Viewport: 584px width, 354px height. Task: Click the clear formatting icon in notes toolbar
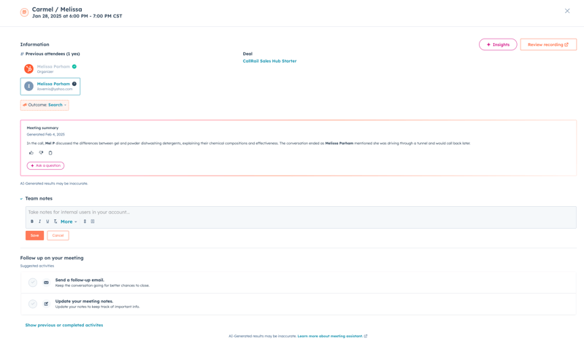(x=55, y=221)
